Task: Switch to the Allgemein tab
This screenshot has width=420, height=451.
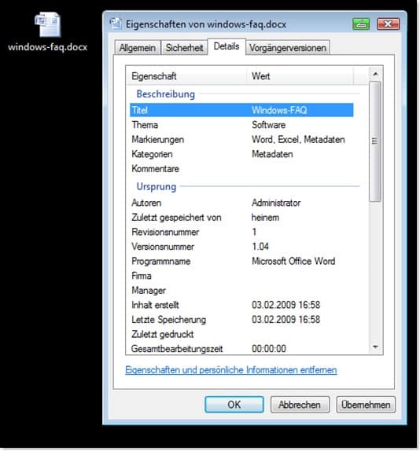Action: point(138,48)
